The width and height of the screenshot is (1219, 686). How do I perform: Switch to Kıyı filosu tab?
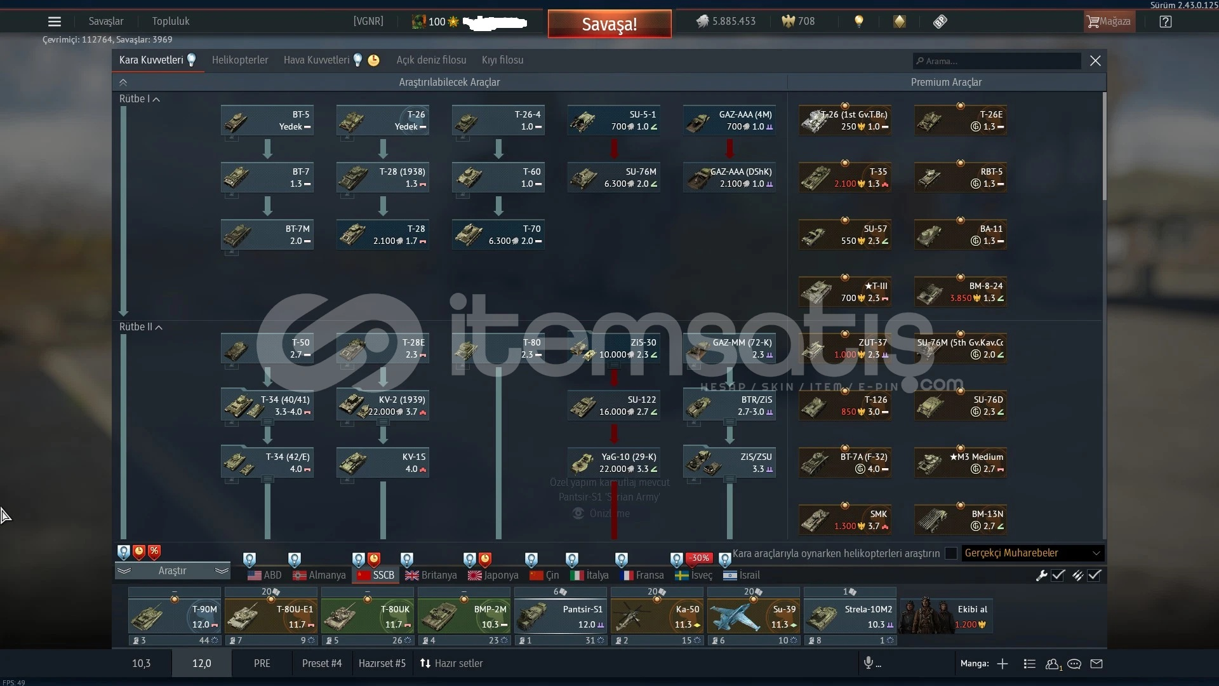click(x=502, y=60)
